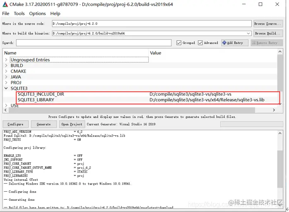Click the Configure button

pos(15,124)
